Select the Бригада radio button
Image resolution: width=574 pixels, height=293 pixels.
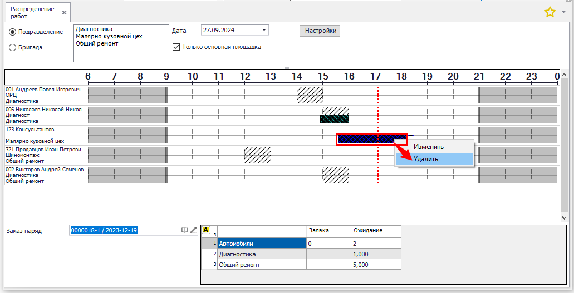pyautogui.click(x=13, y=48)
